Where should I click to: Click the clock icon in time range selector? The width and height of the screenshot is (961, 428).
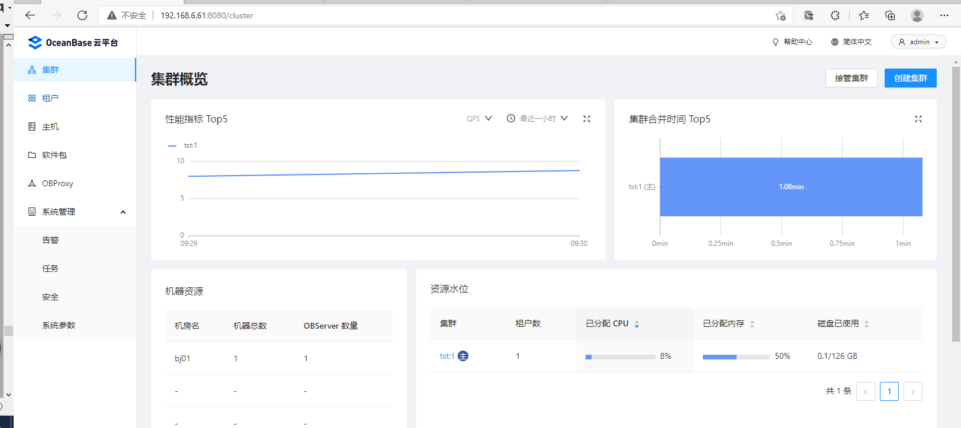[x=511, y=118]
